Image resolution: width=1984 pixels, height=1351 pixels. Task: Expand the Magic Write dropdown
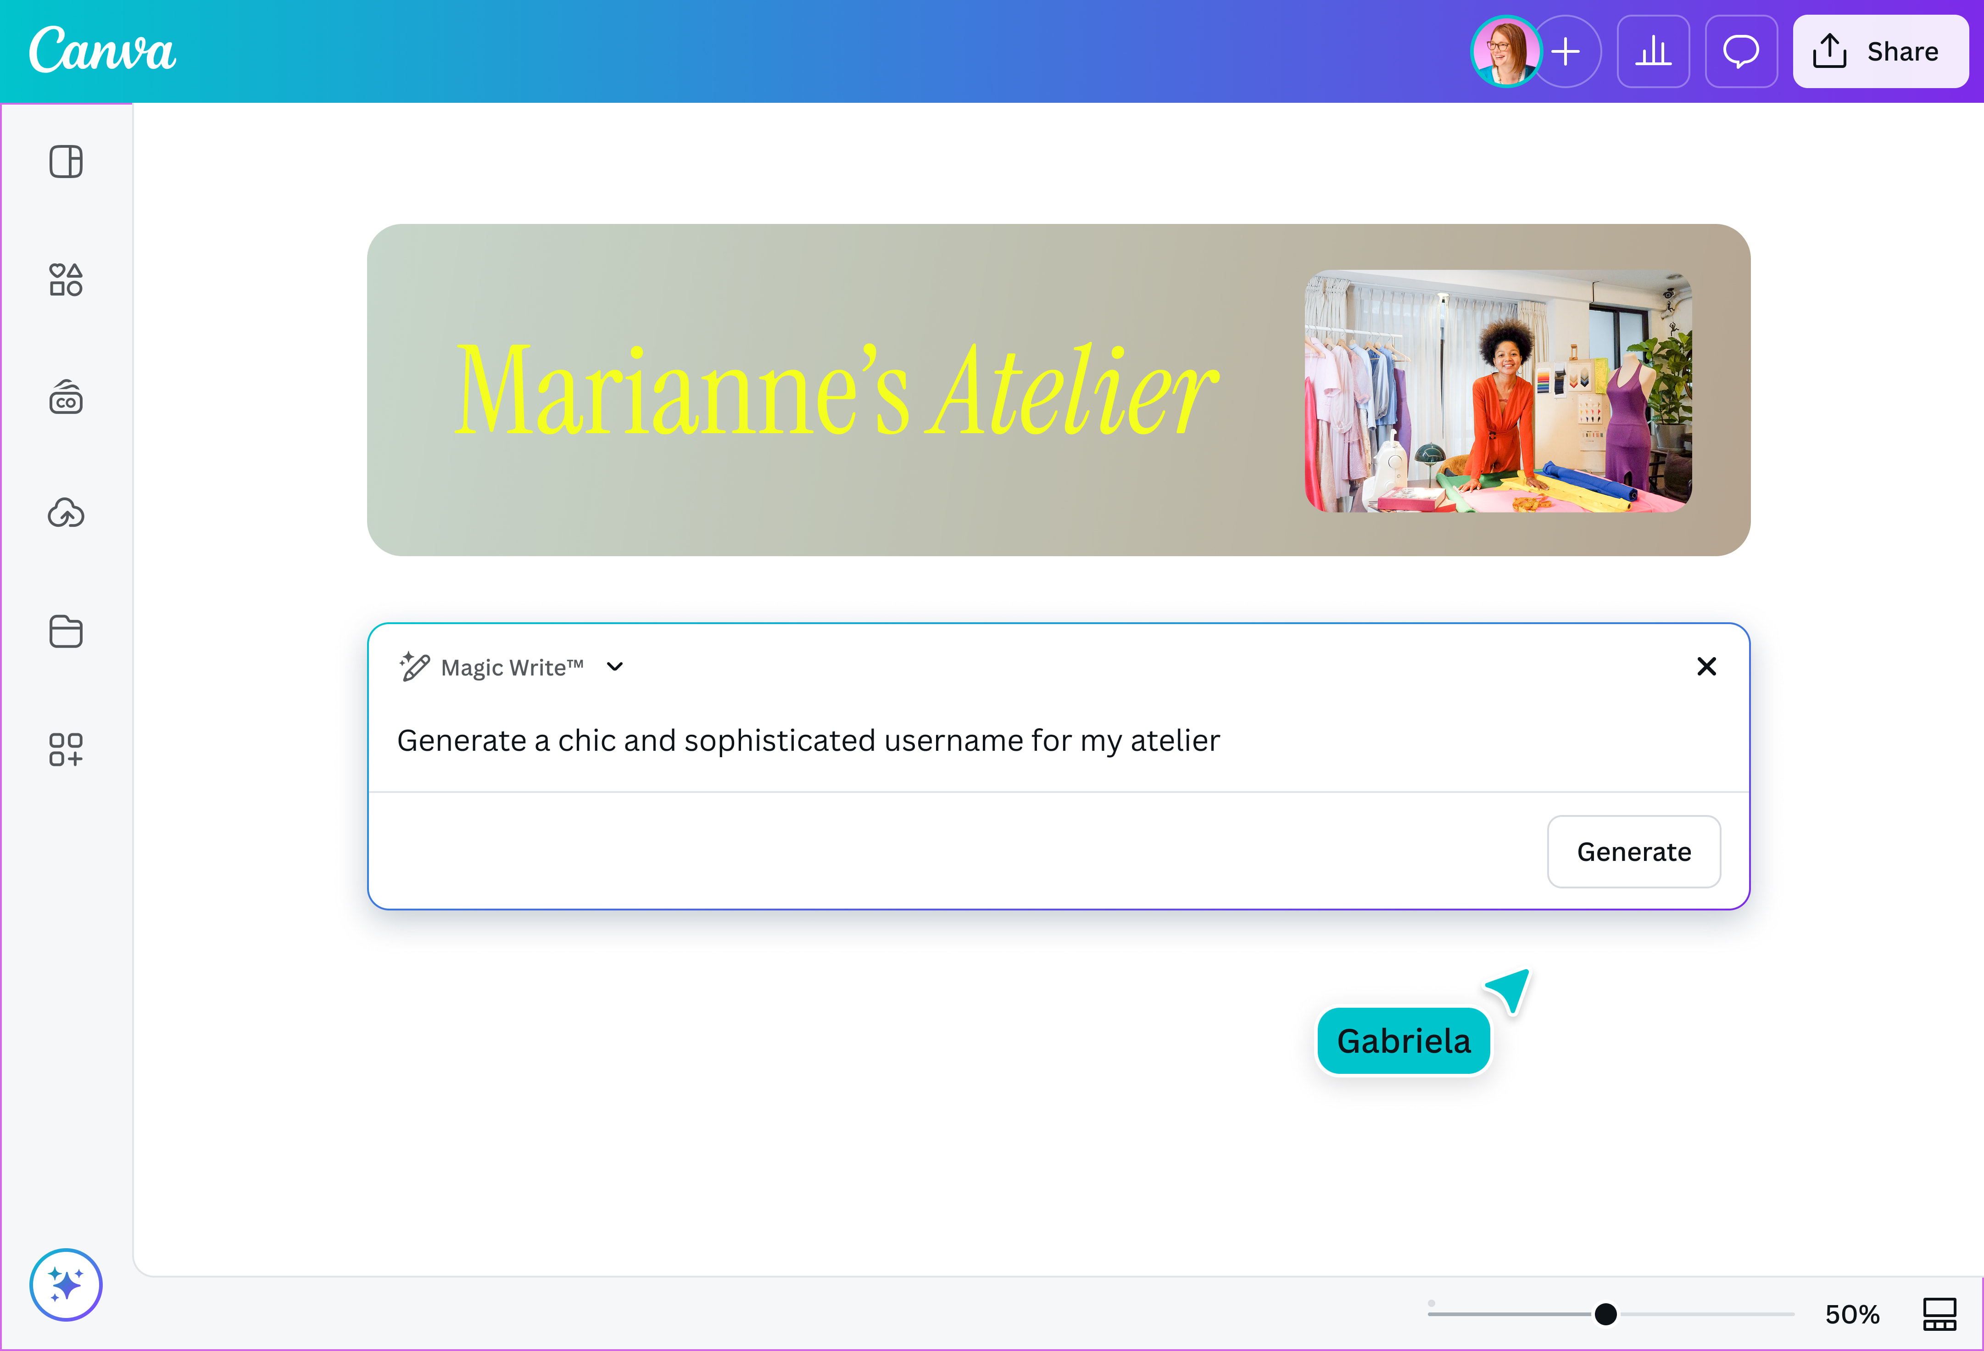pos(614,667)
